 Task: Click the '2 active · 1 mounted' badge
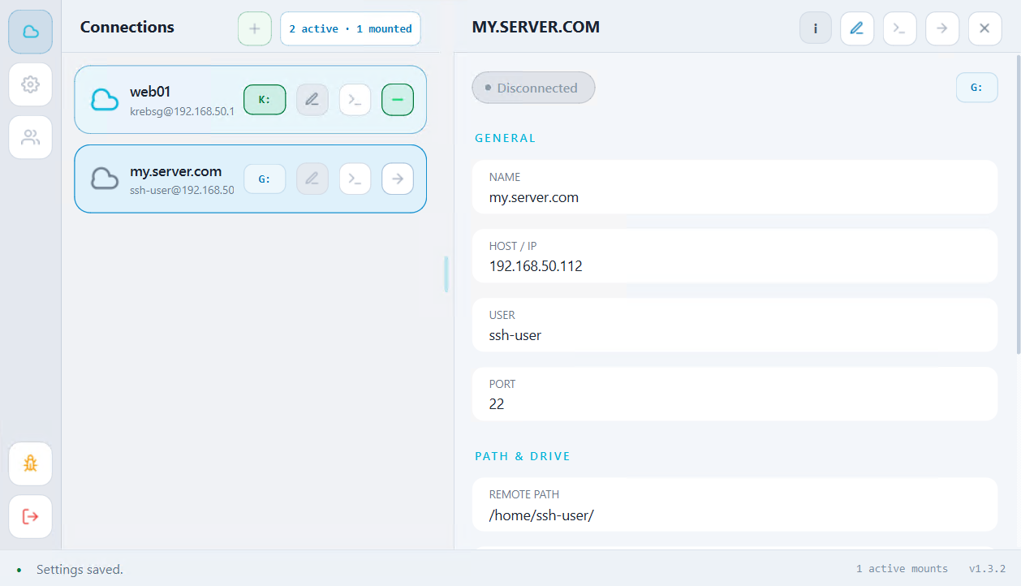(351, 28)
